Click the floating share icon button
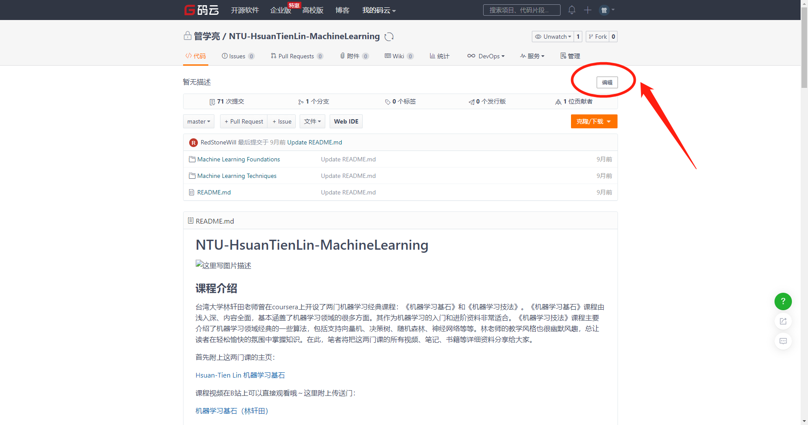Image resolution: width=808 pixels, height=425 pixels. [x=783, y=321]
